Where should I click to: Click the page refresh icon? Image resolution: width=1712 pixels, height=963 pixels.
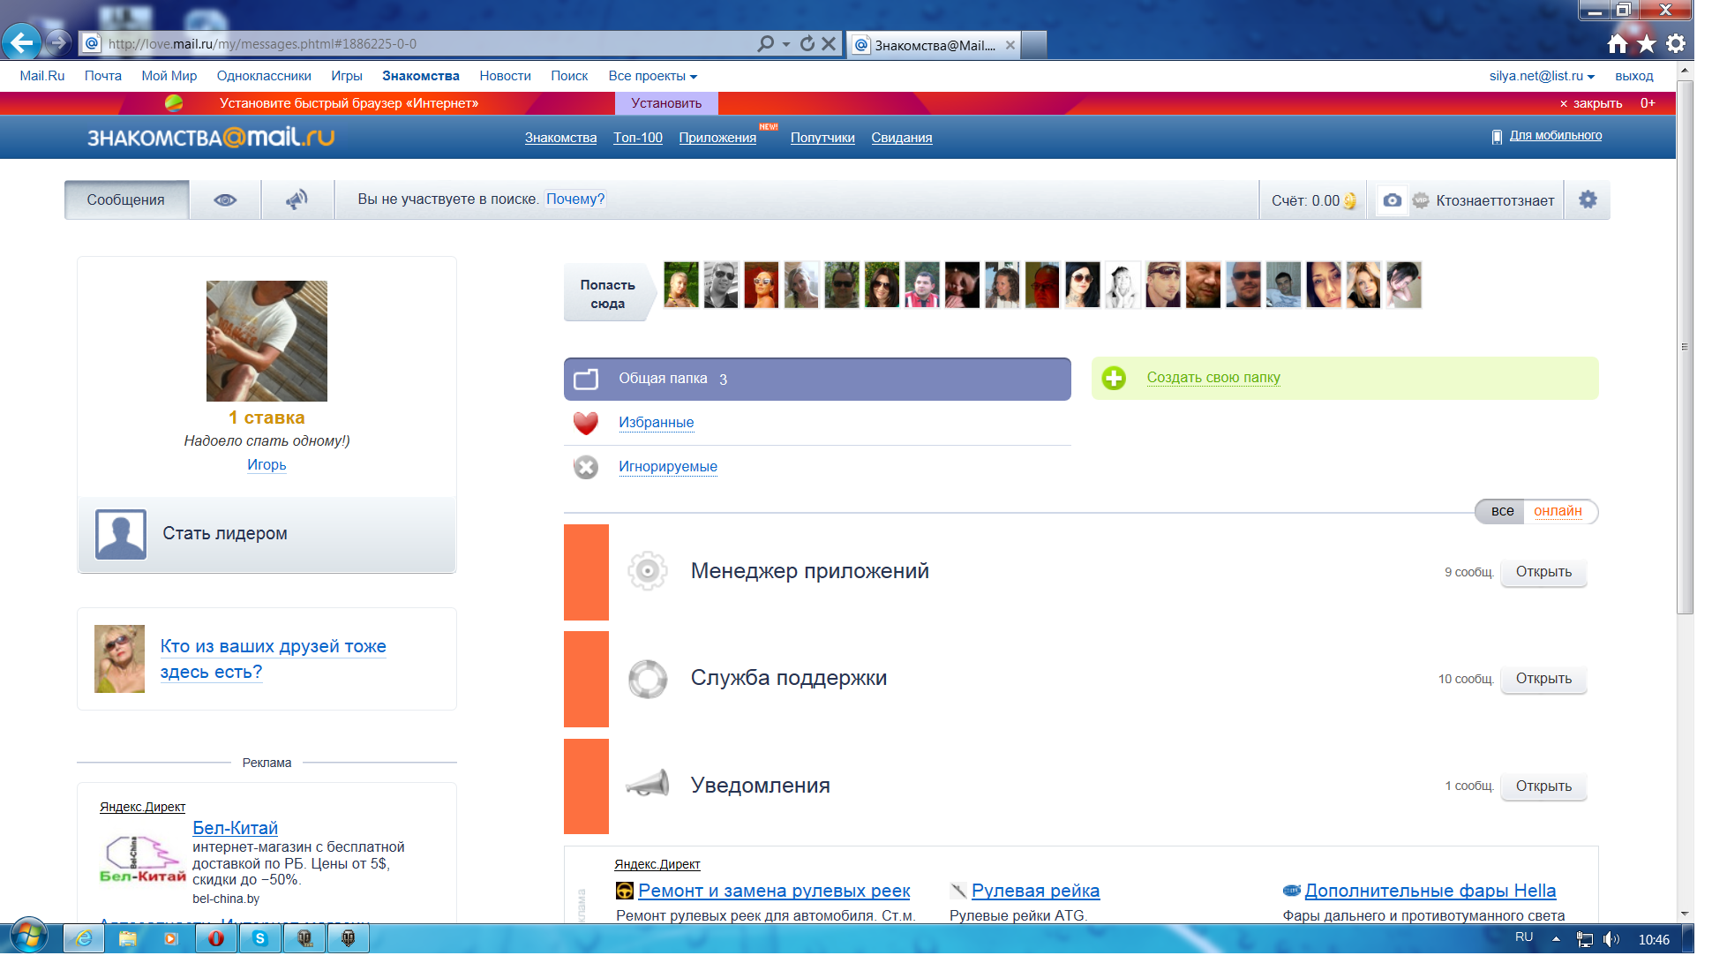[807, 43]
